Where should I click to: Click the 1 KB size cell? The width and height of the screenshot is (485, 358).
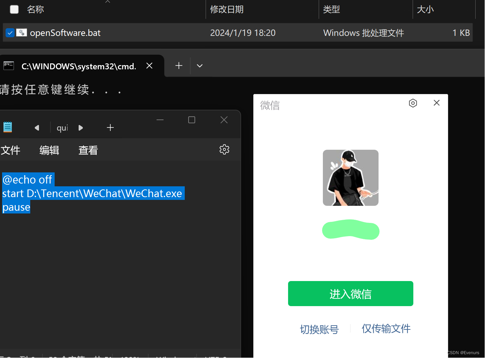click(461, 33)
